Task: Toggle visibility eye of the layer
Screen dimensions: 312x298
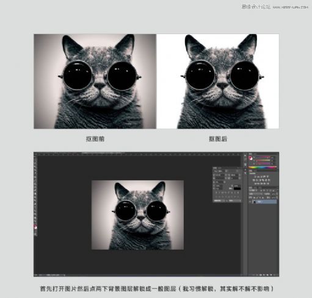Action: click(x=250, y=202)
